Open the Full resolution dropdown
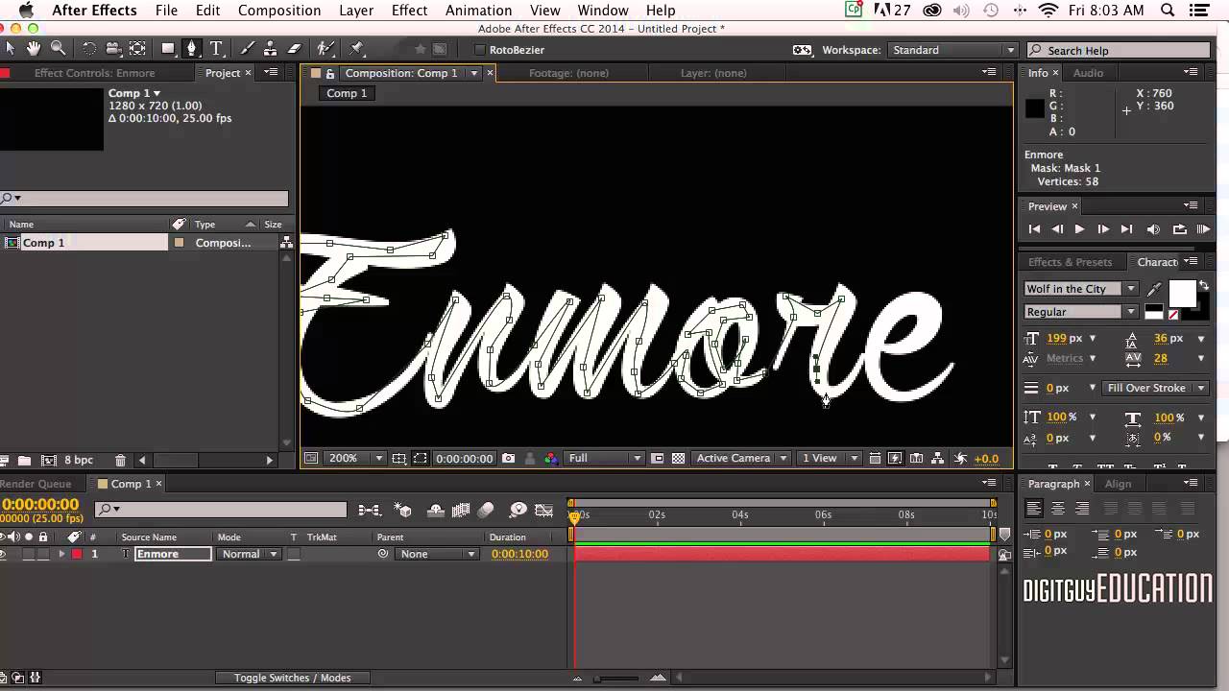 [604, 459]
